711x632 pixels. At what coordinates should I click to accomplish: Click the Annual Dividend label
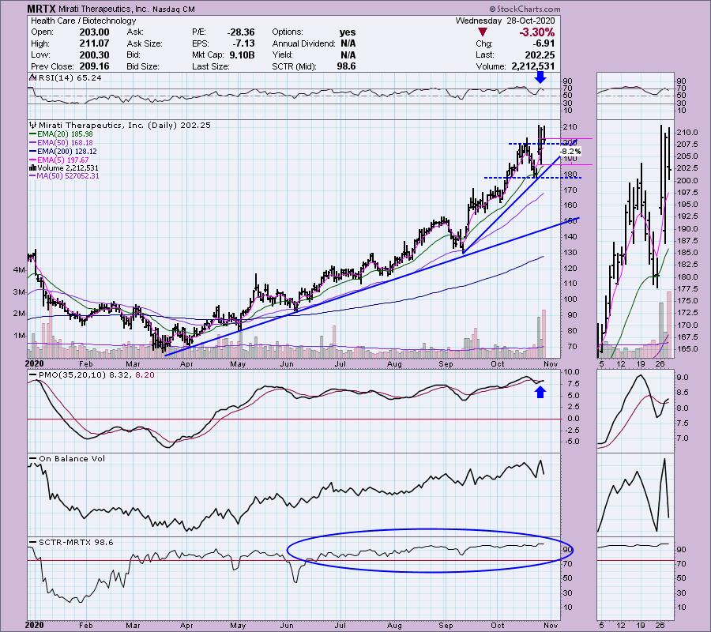303,43
